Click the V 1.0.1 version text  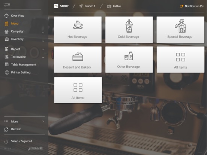point(7,149)
